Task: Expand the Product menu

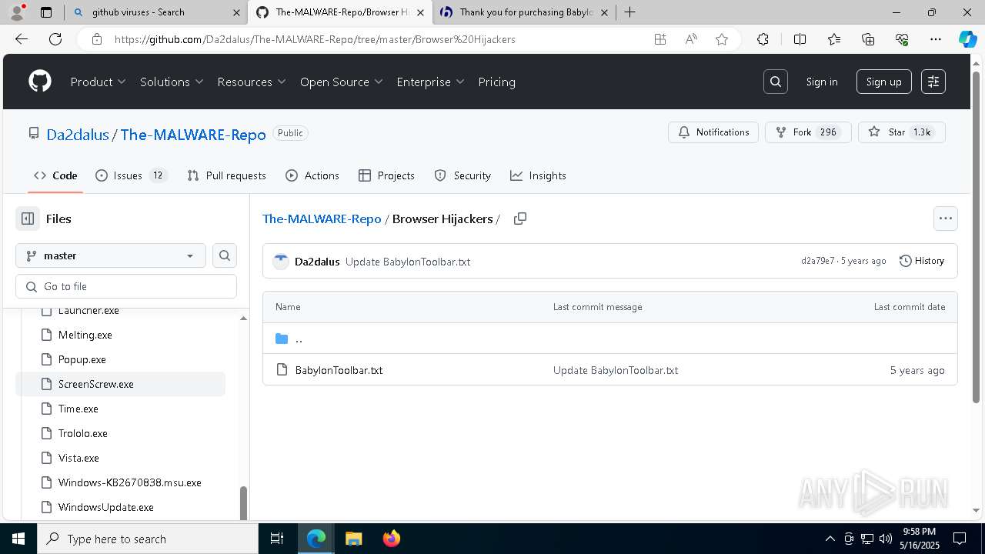Action: click(x=98, y=82)
